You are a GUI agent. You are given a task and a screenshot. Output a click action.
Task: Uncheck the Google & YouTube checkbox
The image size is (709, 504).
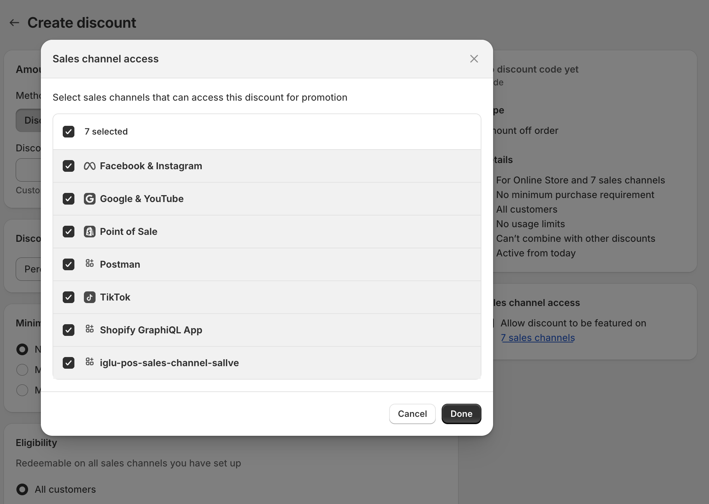click(69, 199)
